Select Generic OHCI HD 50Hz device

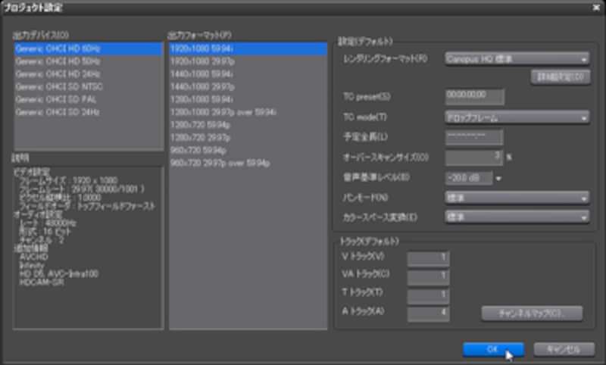click(x=89, y=62)
